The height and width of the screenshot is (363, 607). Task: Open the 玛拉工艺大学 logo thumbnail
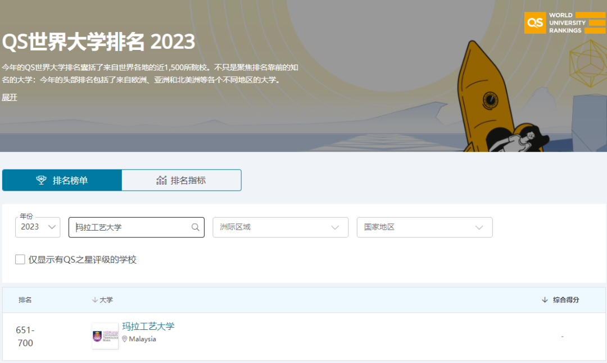click(105, 336)
